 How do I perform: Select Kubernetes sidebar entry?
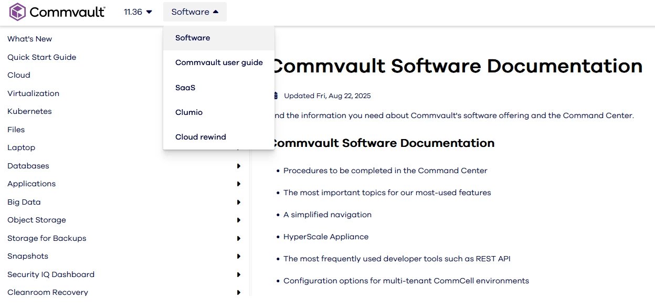pos(29,111)
